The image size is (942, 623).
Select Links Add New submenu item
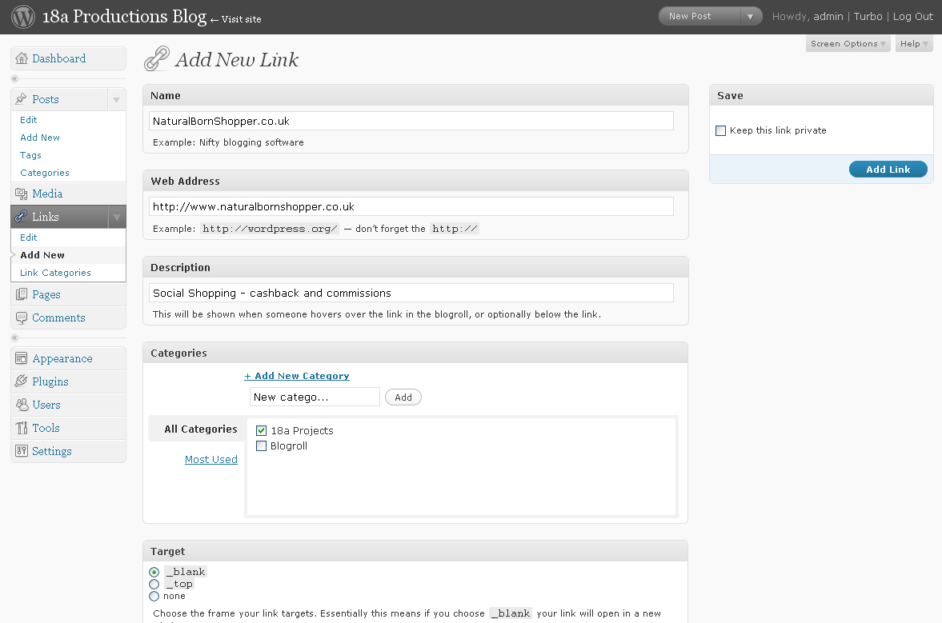point(42,255)
